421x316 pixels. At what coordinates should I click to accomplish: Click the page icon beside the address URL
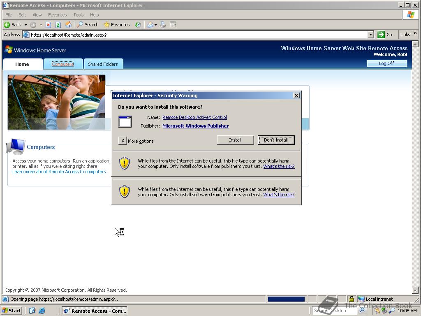26,35
